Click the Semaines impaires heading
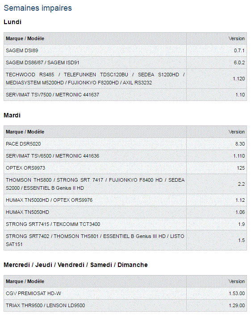Screen dimensions: 251x317 point(38,8)
